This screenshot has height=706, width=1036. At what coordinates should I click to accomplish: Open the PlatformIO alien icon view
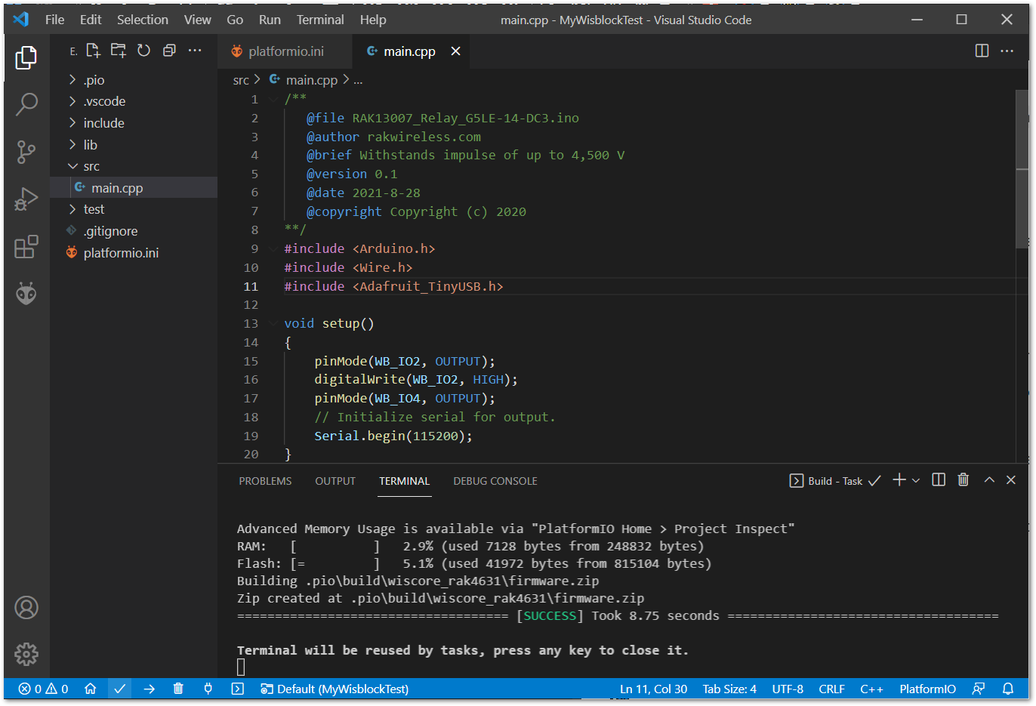[x=26, y=293]
